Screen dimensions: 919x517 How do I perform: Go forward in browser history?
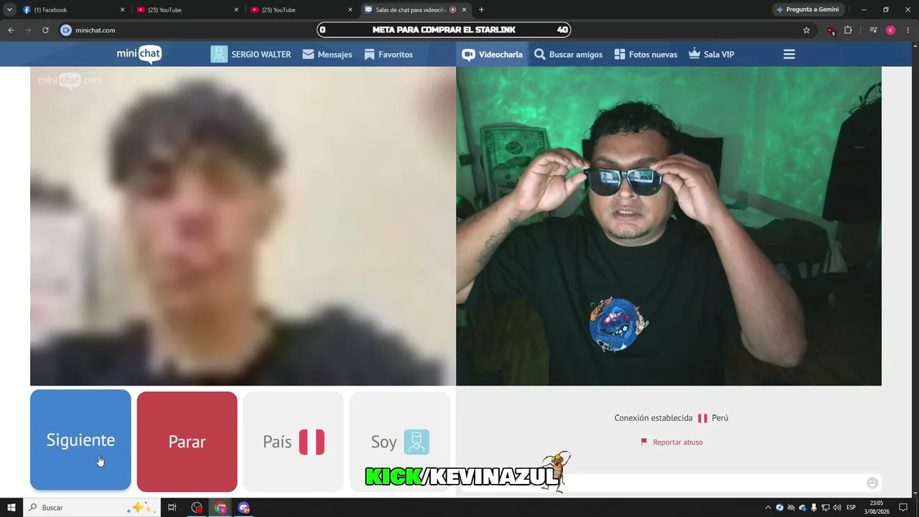28,30
